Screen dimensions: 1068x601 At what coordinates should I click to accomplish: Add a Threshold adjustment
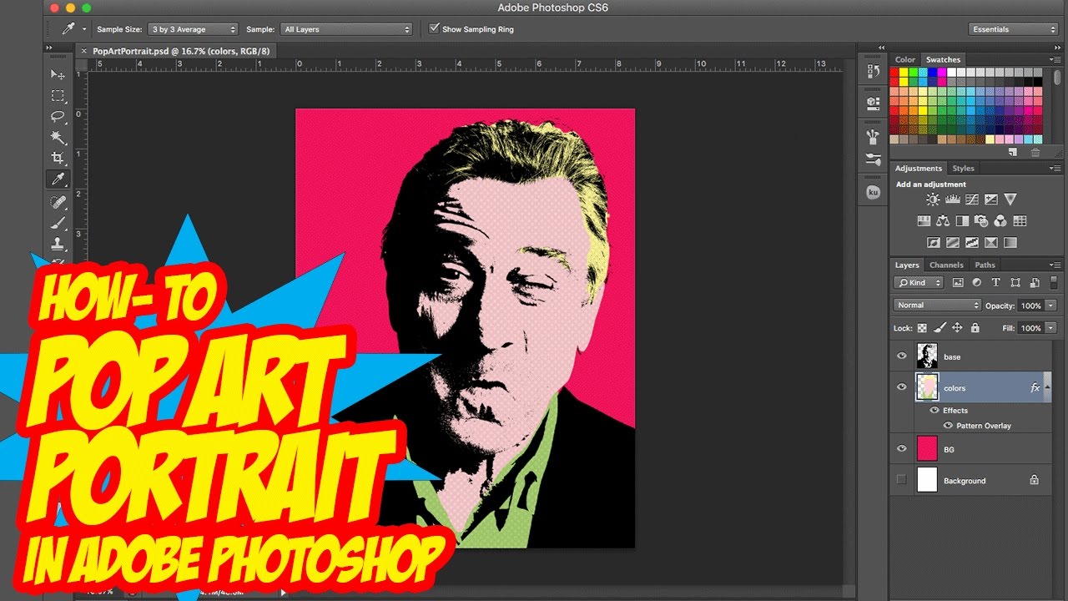[972, 243]
